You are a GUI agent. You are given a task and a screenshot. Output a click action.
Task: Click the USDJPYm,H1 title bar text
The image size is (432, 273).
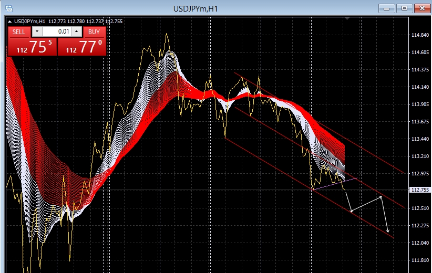click(x=196, y=9)
